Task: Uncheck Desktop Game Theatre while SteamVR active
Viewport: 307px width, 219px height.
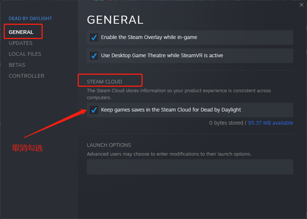Action: [94, 55]
